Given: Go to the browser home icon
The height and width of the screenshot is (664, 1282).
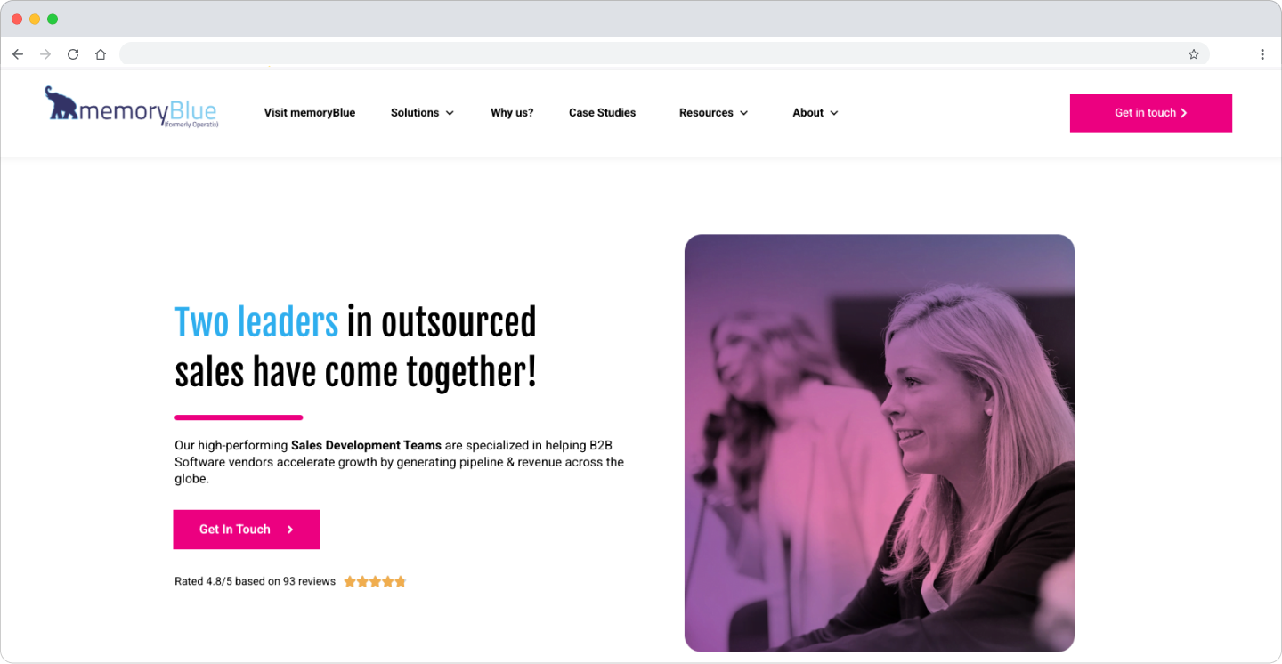Looking at the screenshot, I should point(101,54).
